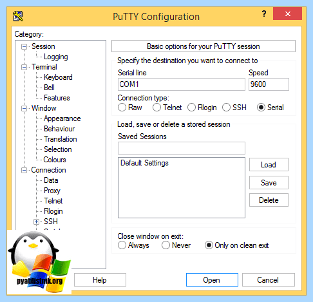Click the Load button
This screenshot has width=313, height=302.
click(269, 165)
